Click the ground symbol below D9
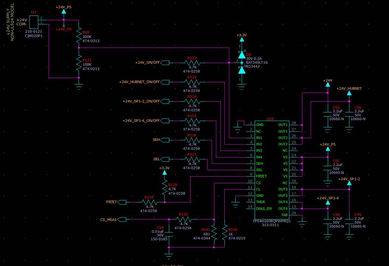The width and height of the screenshot is (389, 266). point(242,86)
